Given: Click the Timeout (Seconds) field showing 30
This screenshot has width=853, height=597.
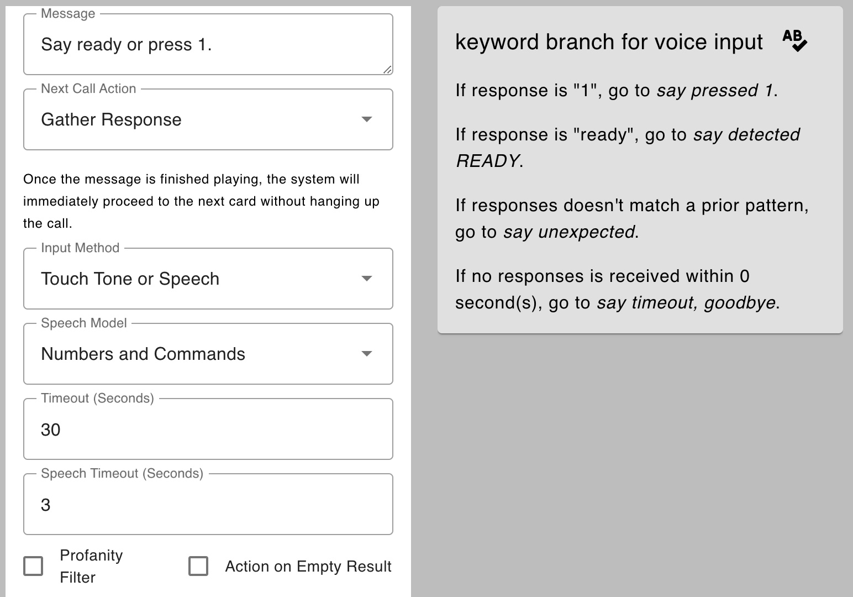Looking at the screenshot, I should click(x=208, y=430).
